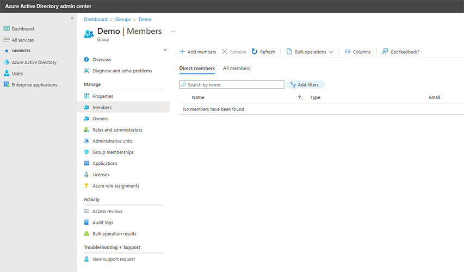Click Azure Active Directory in favorites
Screen dimensions: 464x272
(x=34, y=63)
